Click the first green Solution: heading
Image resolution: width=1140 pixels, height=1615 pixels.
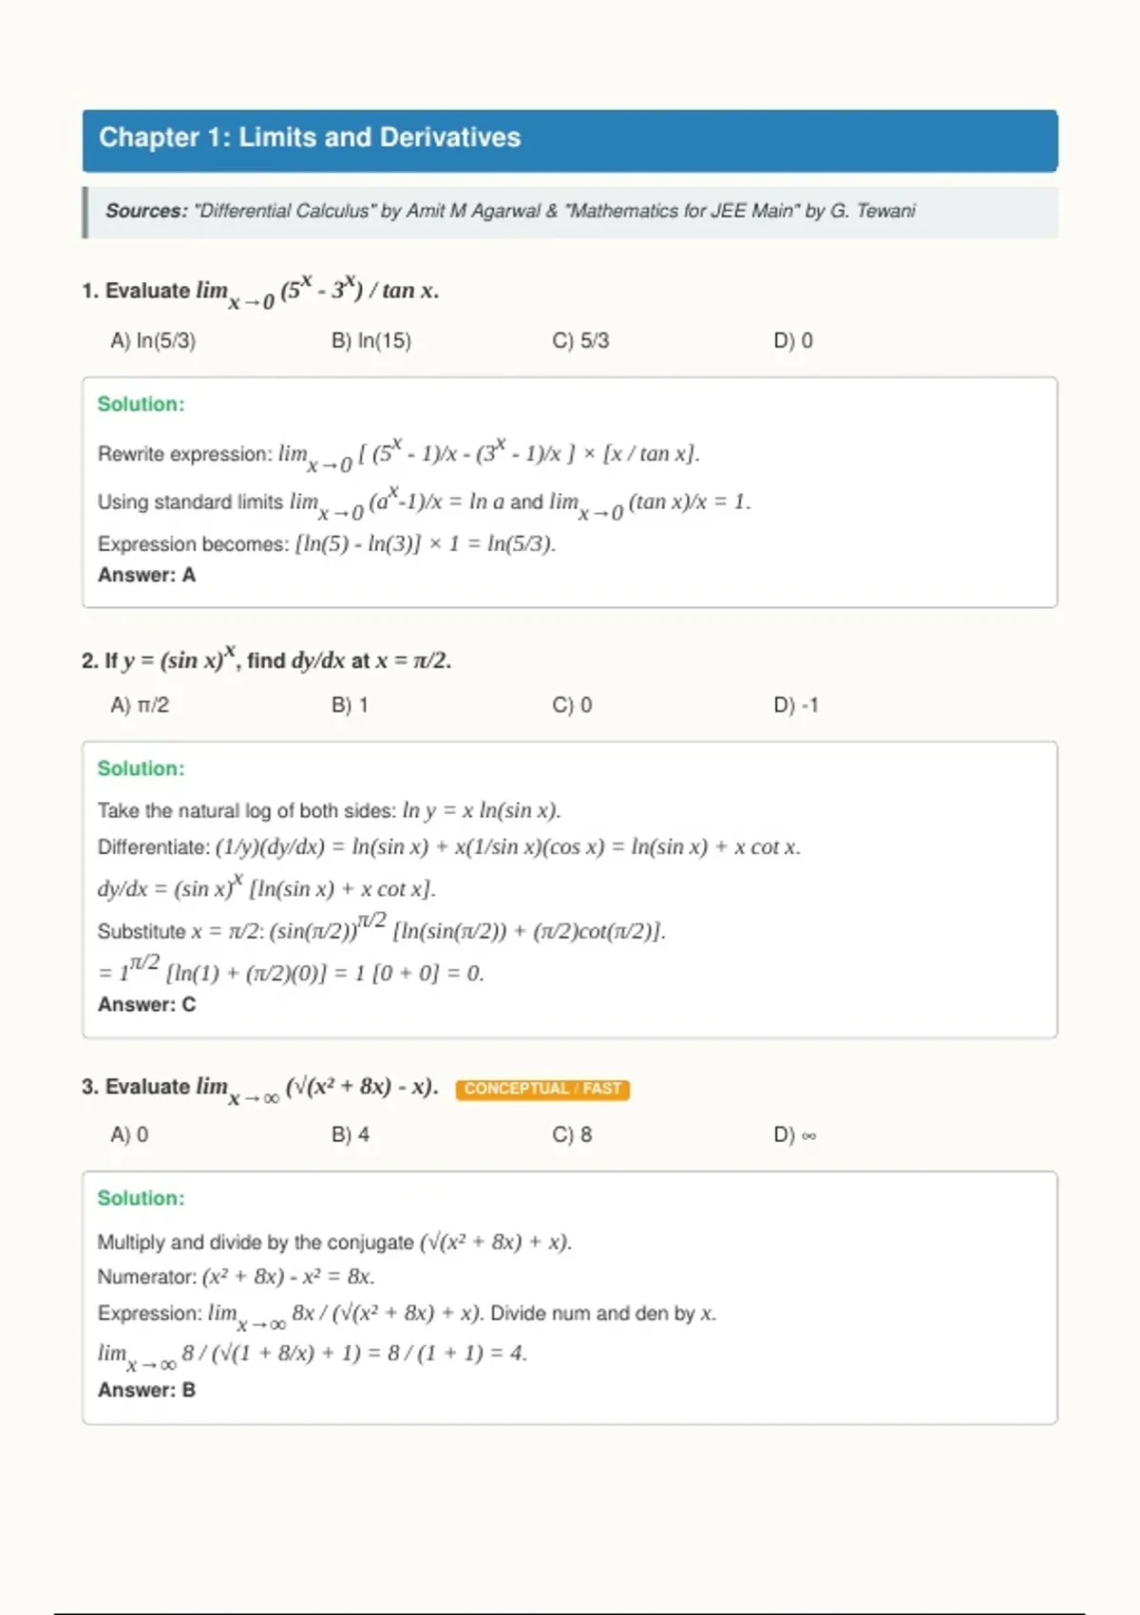(142, 405)
